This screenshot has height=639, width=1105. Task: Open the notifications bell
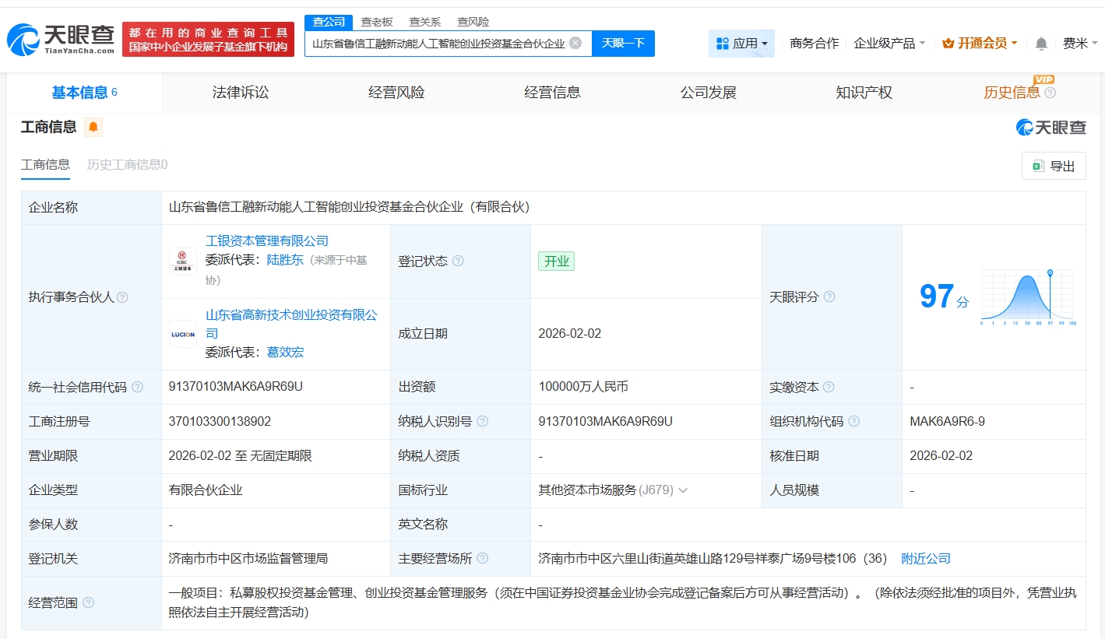(1041, 44)
